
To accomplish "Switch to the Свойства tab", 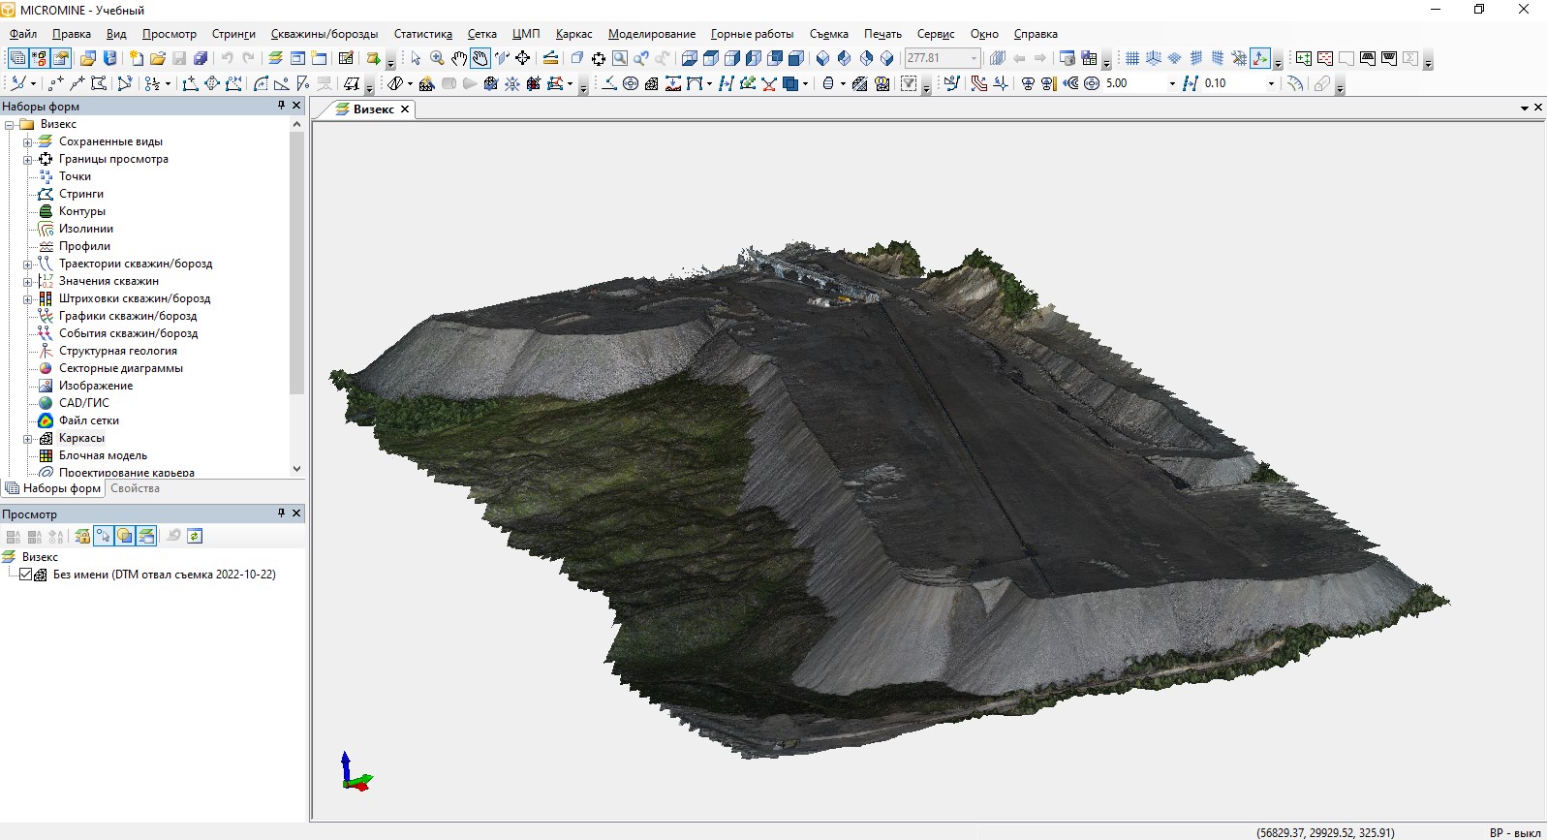I will pos(135,488).
